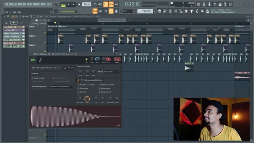254x143 pixels.
Task: Adjust the main volume slider
Action: tap(69, 11)
